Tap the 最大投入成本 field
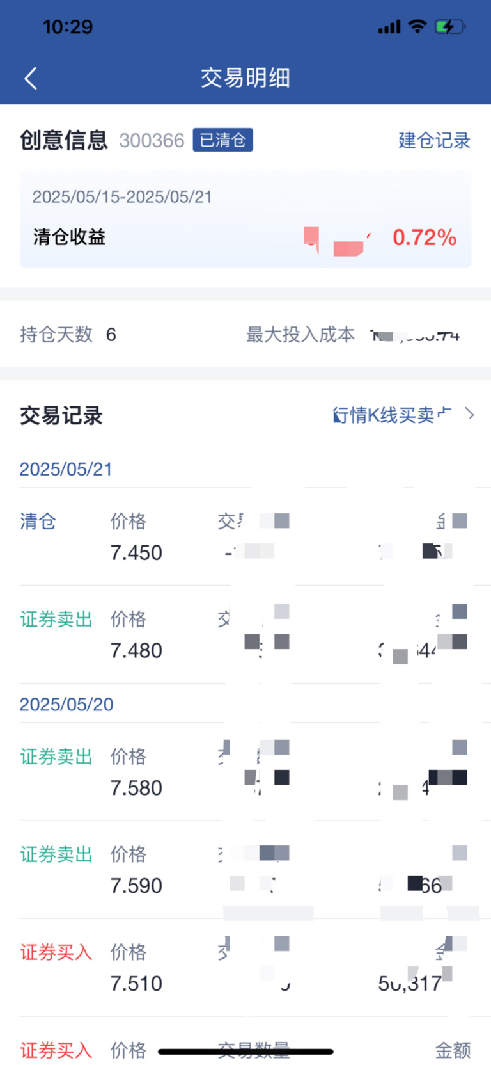The image size is (491, 1065). click(353, 334)
